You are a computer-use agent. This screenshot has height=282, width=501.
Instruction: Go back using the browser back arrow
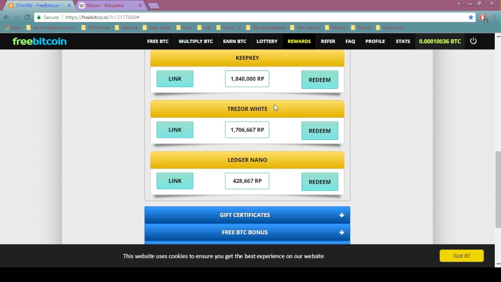7,17
